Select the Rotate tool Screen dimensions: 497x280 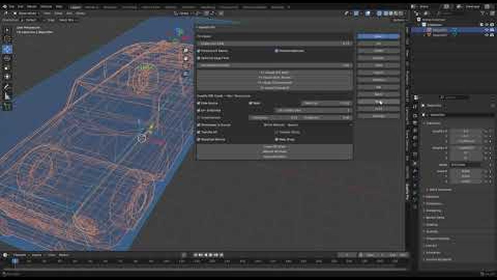coord(7,59)
